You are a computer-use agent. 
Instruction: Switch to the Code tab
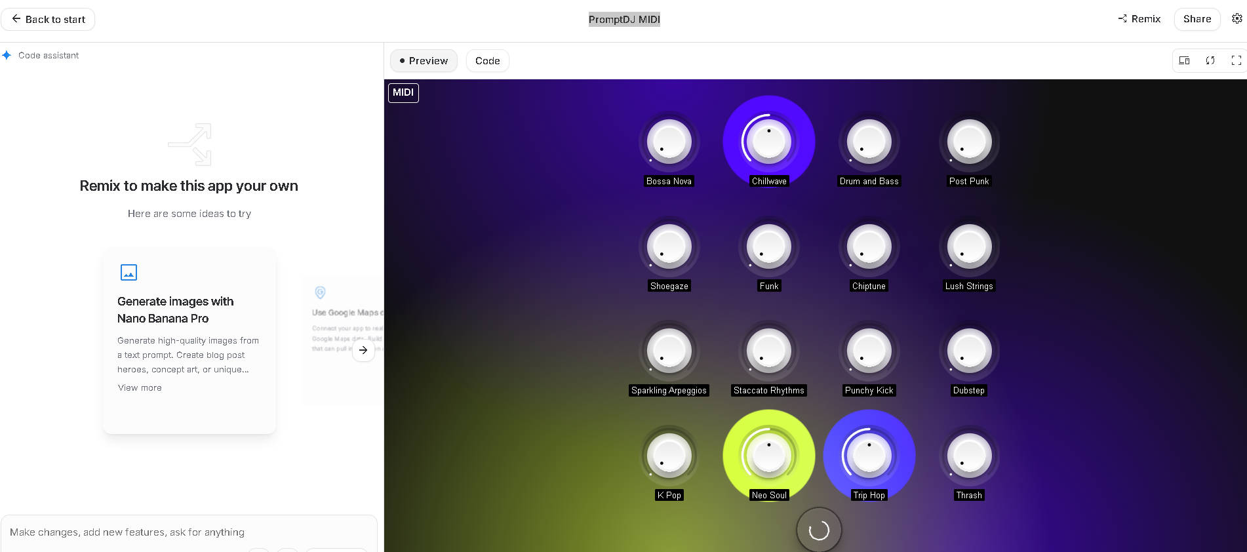487,61
